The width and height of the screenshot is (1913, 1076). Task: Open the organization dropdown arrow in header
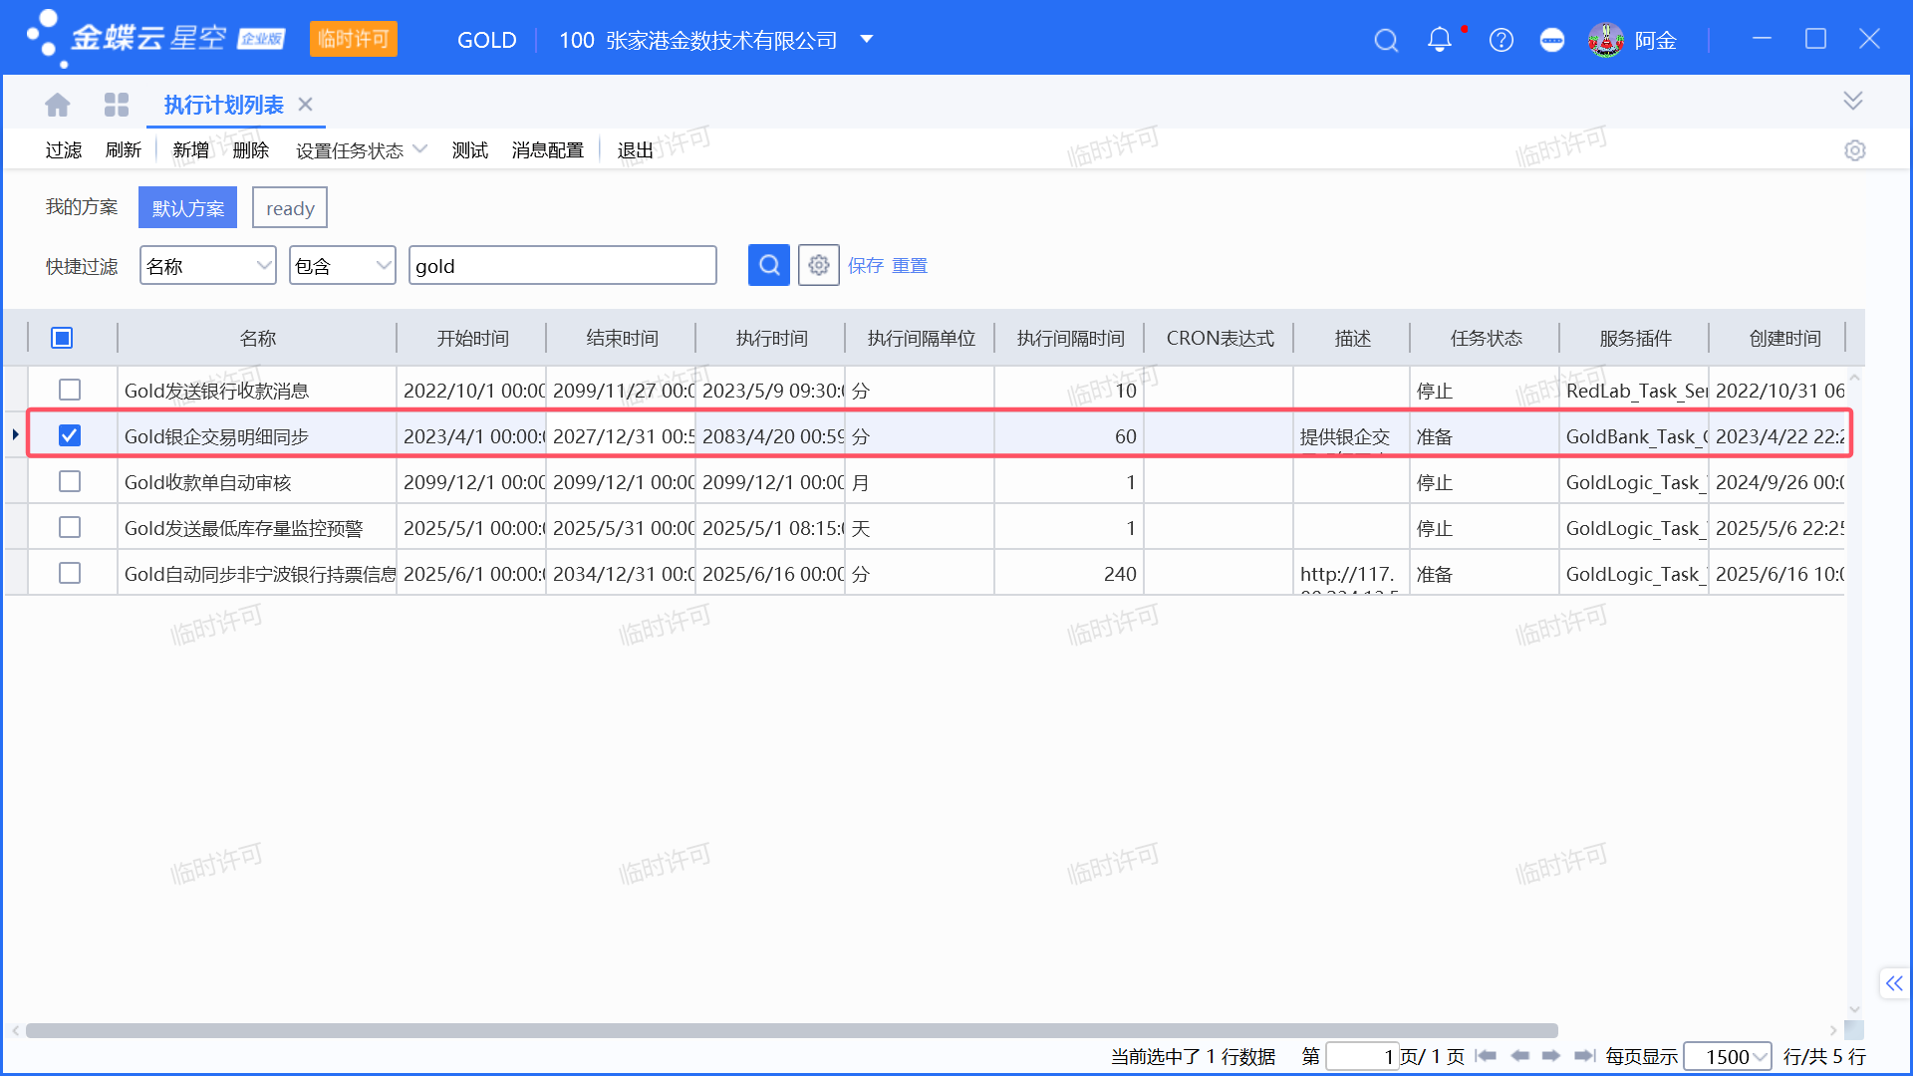pos(867,40)
